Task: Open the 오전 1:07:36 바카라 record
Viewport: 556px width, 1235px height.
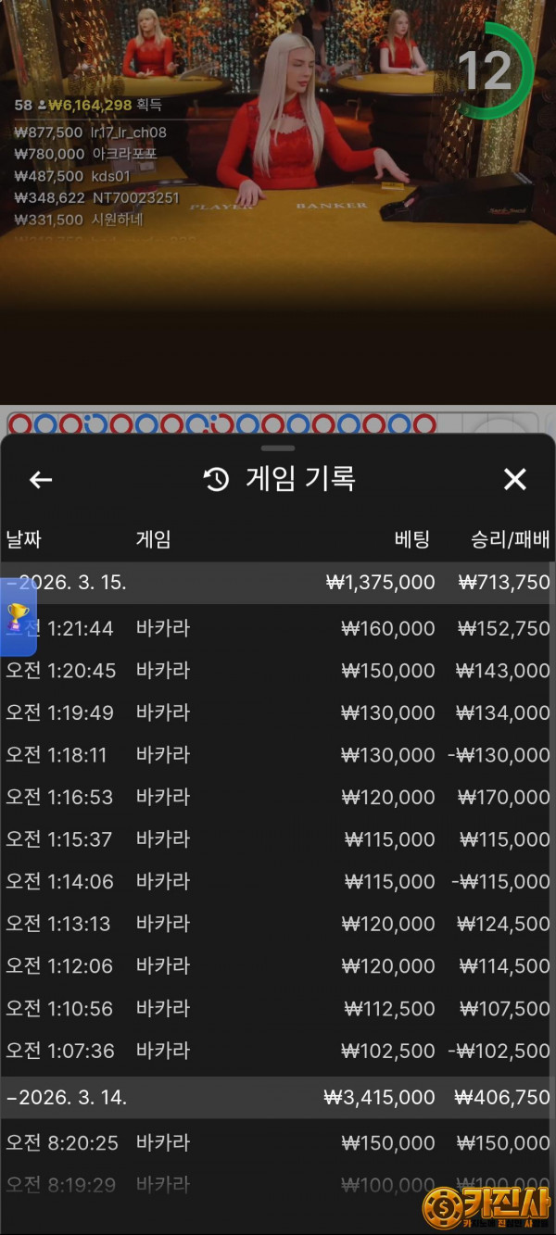Action: [x=278, y=1051]
